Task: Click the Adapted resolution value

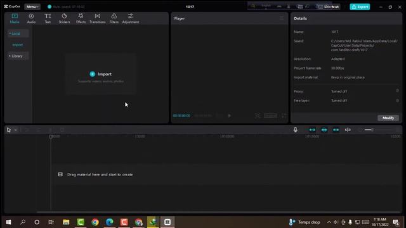Action: (337, 59)
